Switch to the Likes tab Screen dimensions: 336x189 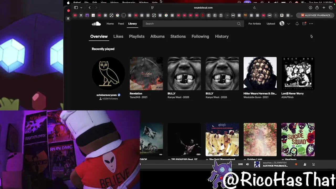click(x=118, y=36)
